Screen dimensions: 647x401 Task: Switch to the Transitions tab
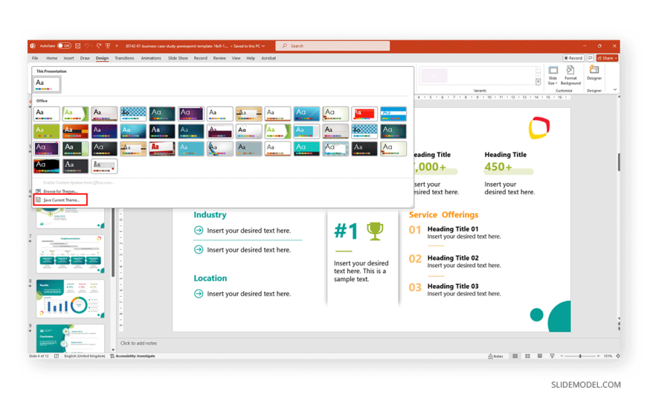coord(124,58)
